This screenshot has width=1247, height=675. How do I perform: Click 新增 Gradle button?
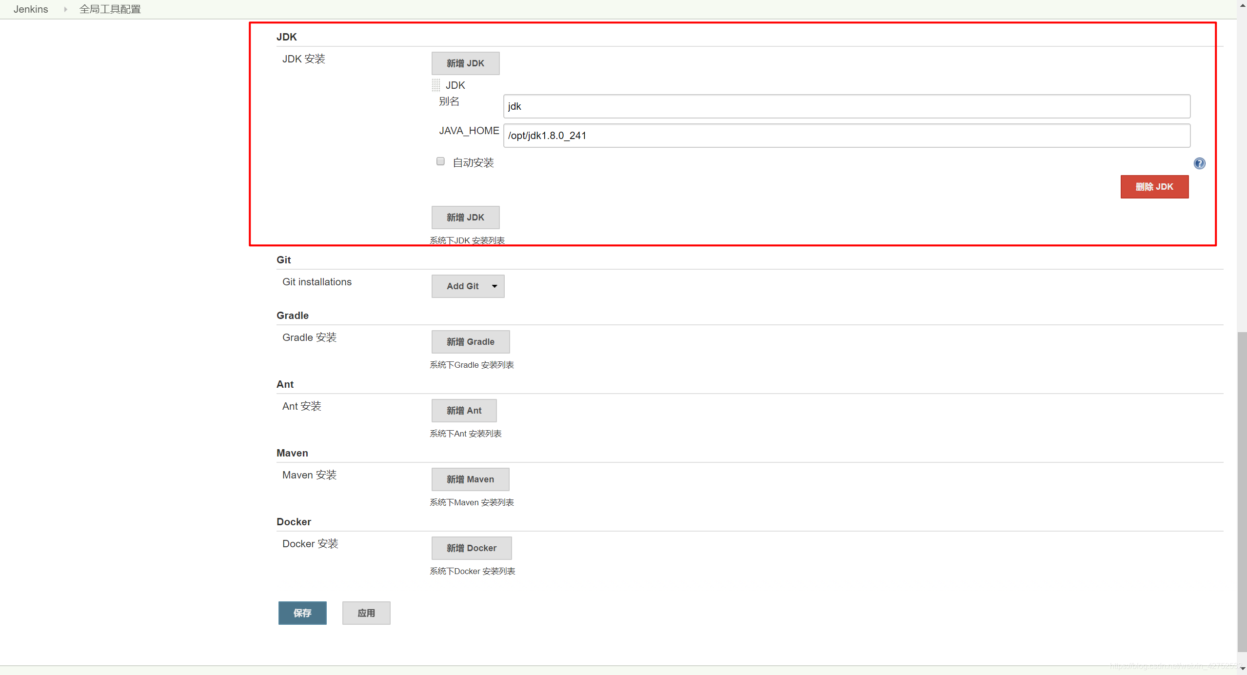point(471,342)
